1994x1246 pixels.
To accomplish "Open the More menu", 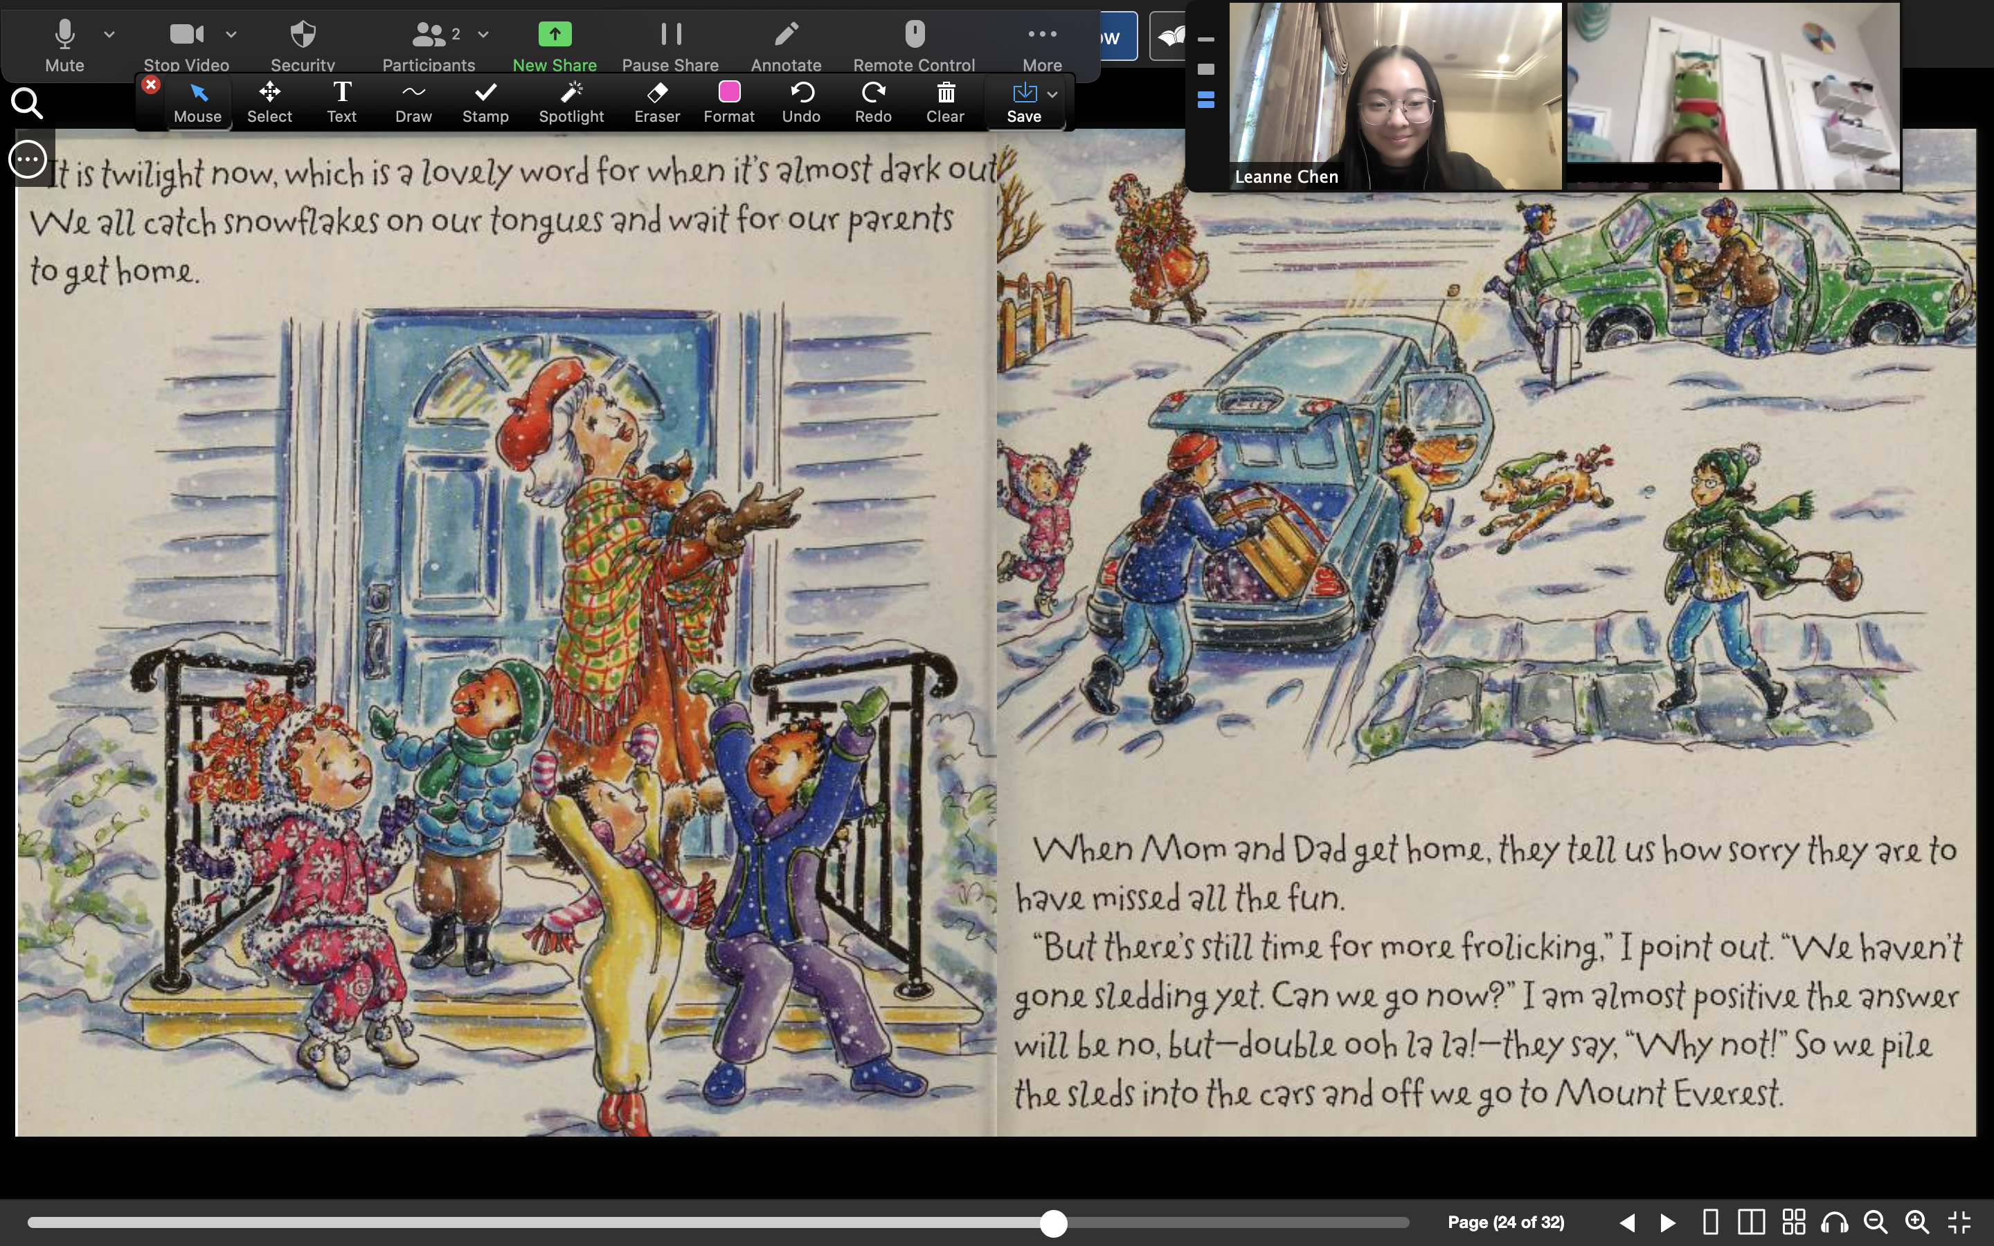I will tap(1042, 44).
